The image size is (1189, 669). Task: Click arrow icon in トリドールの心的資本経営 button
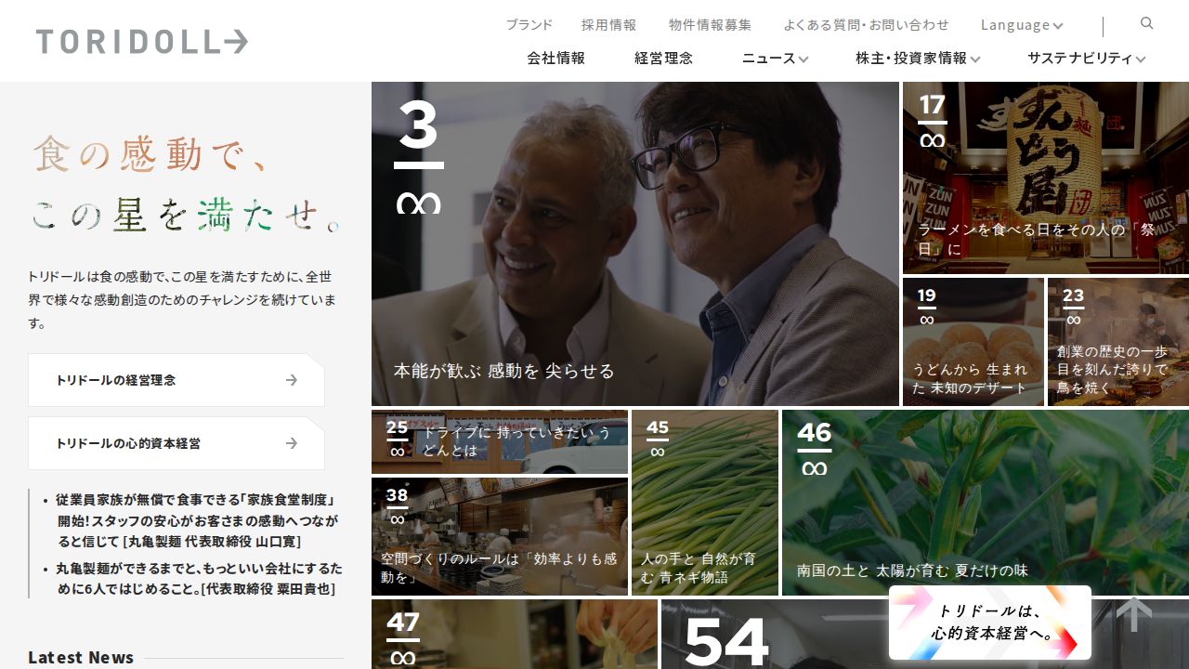pyautogui.click(x=292, y=443)
